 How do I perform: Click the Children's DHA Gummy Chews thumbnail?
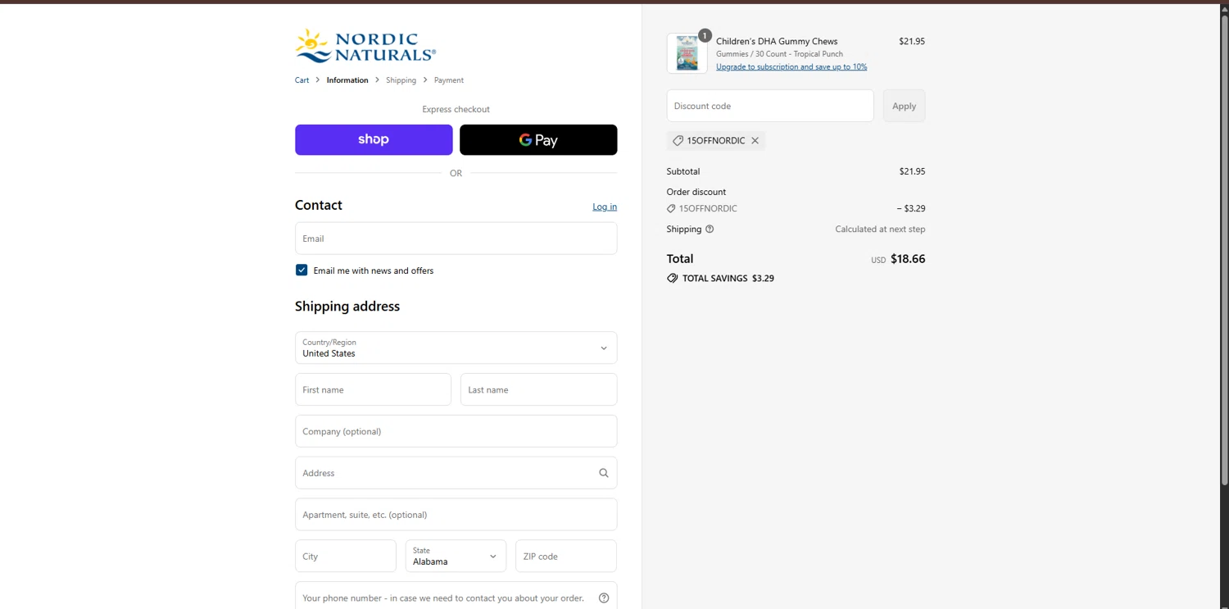pos(687,54)
